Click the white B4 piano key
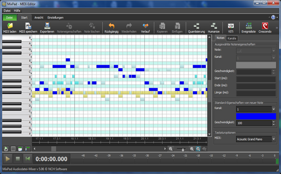The height and width of the screenshot is (174, 281). click(x=17, y=38)
